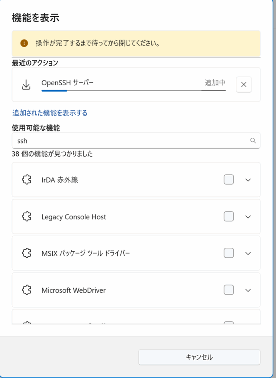Enable the MSIX パッケージ ツール ドライバー checkbox
Viewport: 276px width, 378px height.
pyautogui.click(x=229, y=253)
